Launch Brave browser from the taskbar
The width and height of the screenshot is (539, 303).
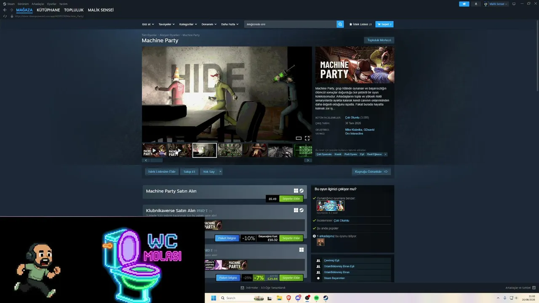tap(288, 298)
